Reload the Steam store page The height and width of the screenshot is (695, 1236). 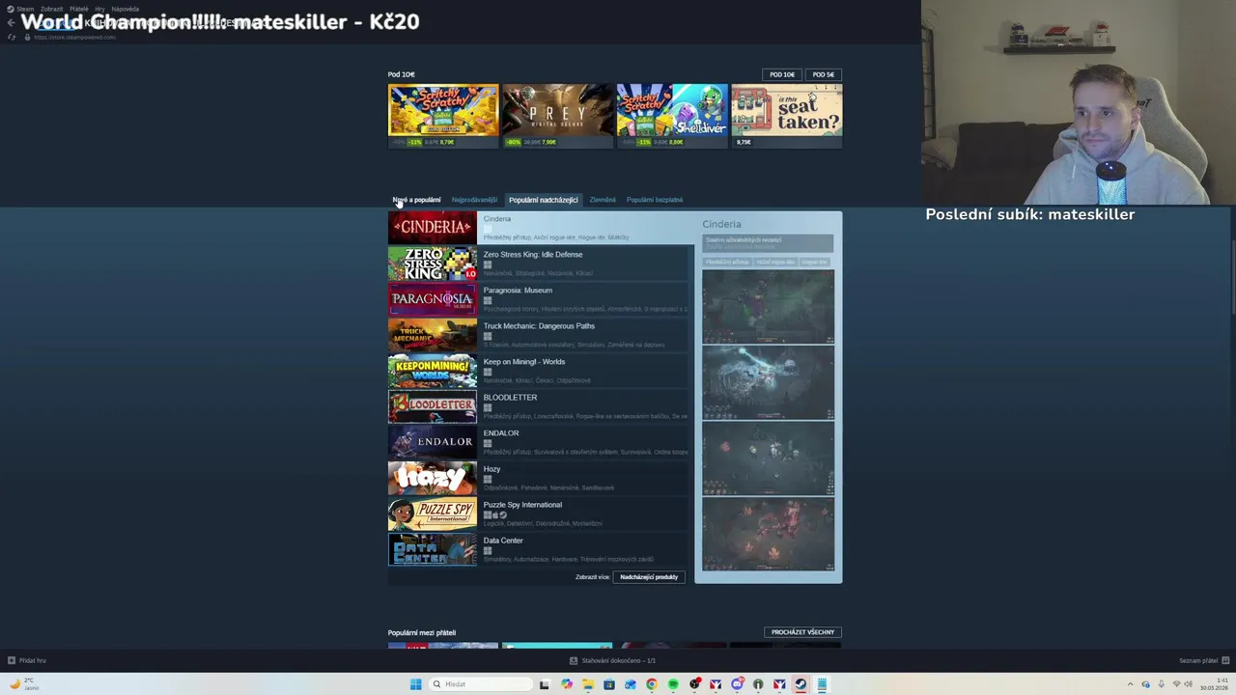click(12, 37)
